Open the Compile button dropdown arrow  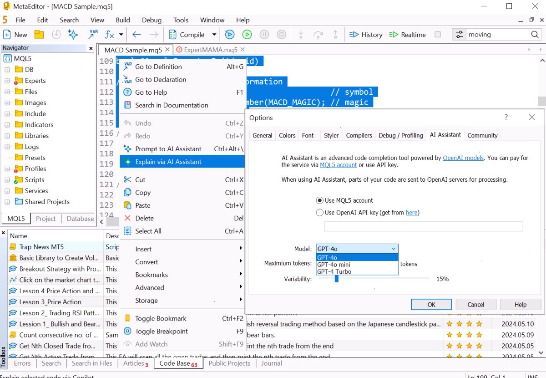[x=214, y=35]
